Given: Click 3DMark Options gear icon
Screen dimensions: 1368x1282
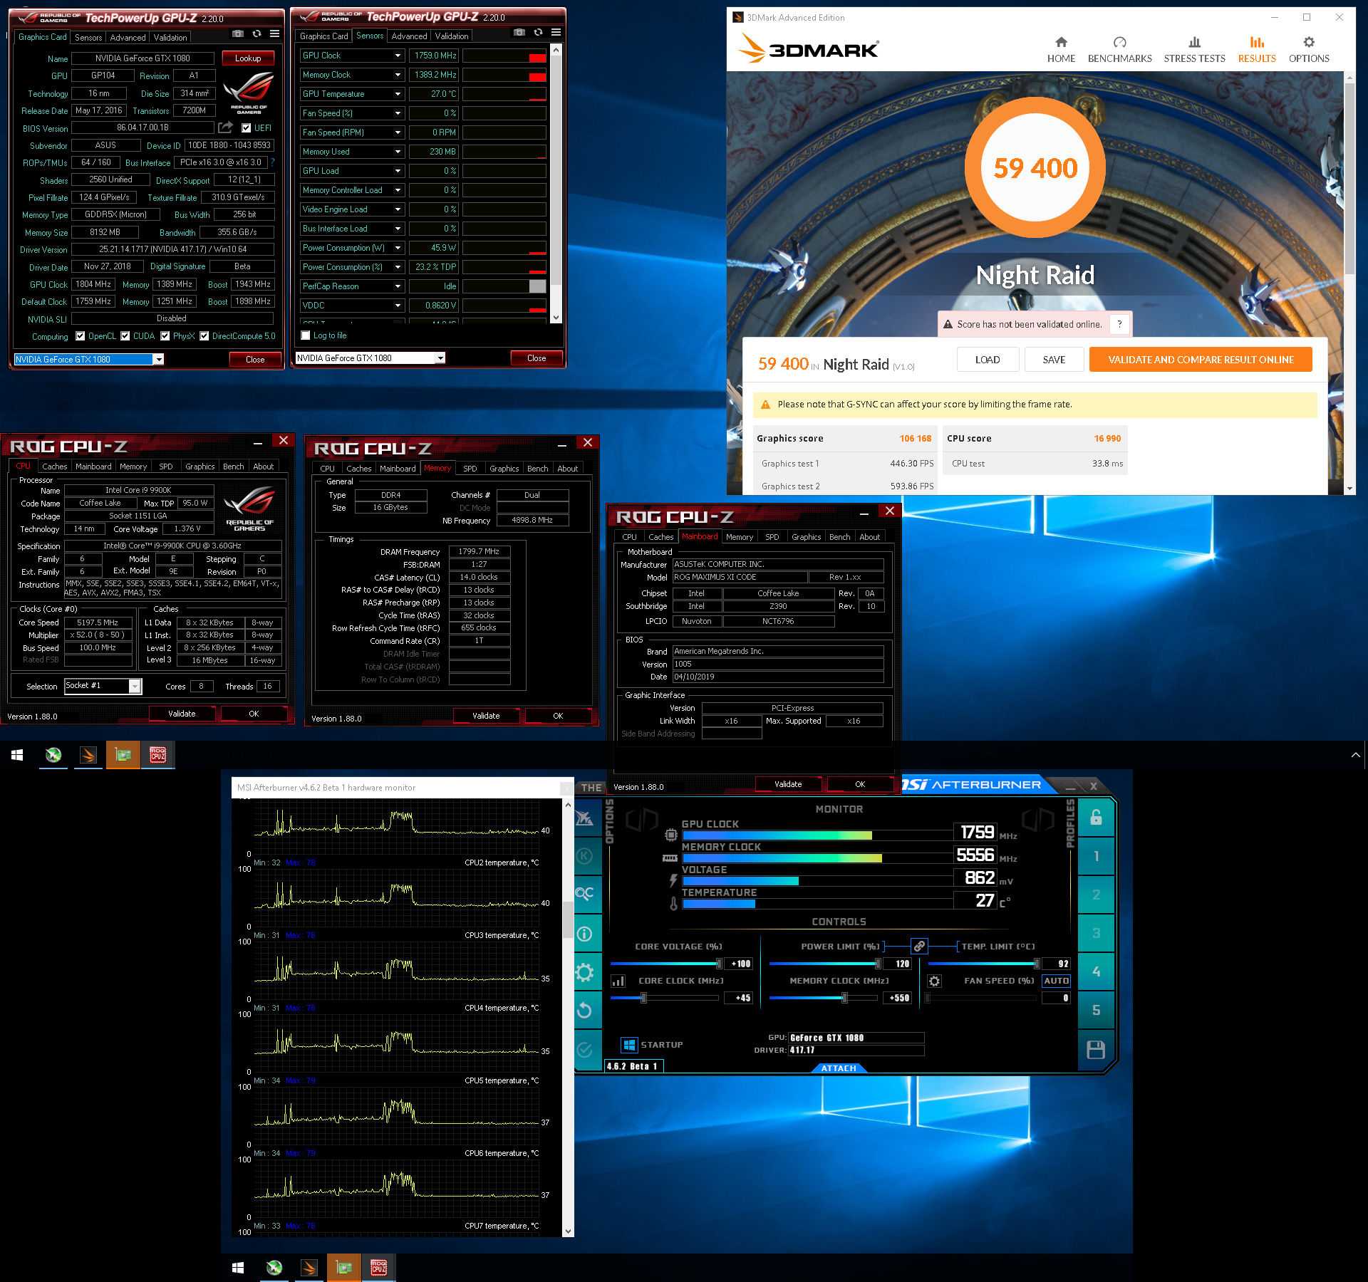Looking at the screenshot, I should 1309,43.
